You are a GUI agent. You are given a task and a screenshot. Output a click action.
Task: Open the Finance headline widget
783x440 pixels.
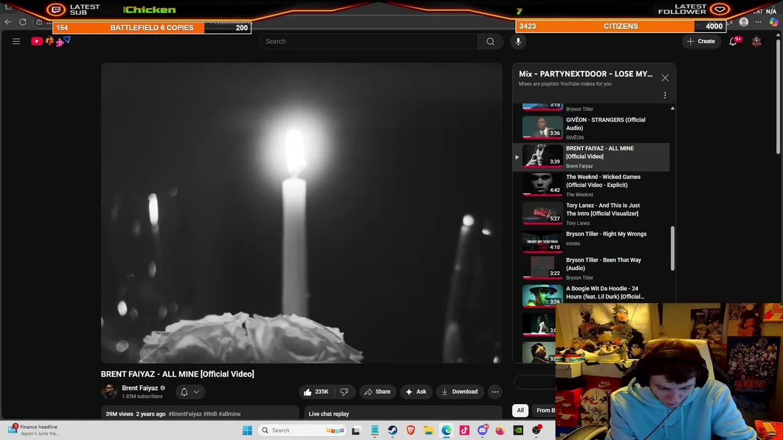tap(34, 430)
